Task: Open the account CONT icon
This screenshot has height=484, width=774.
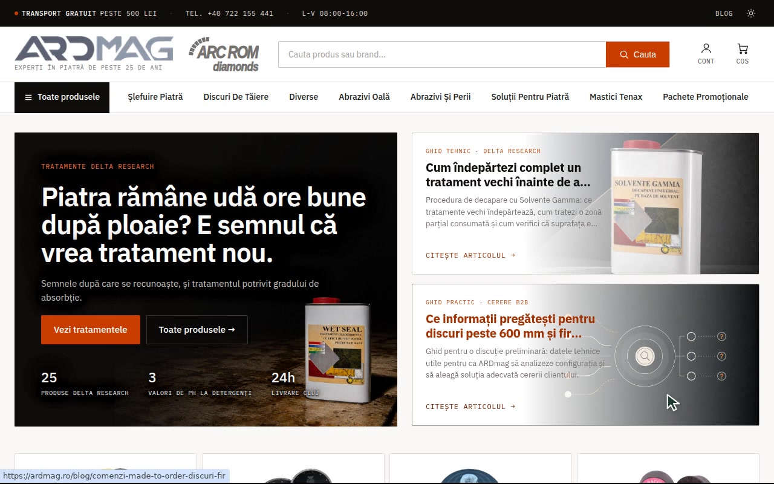Action: [x=706, y=54]
